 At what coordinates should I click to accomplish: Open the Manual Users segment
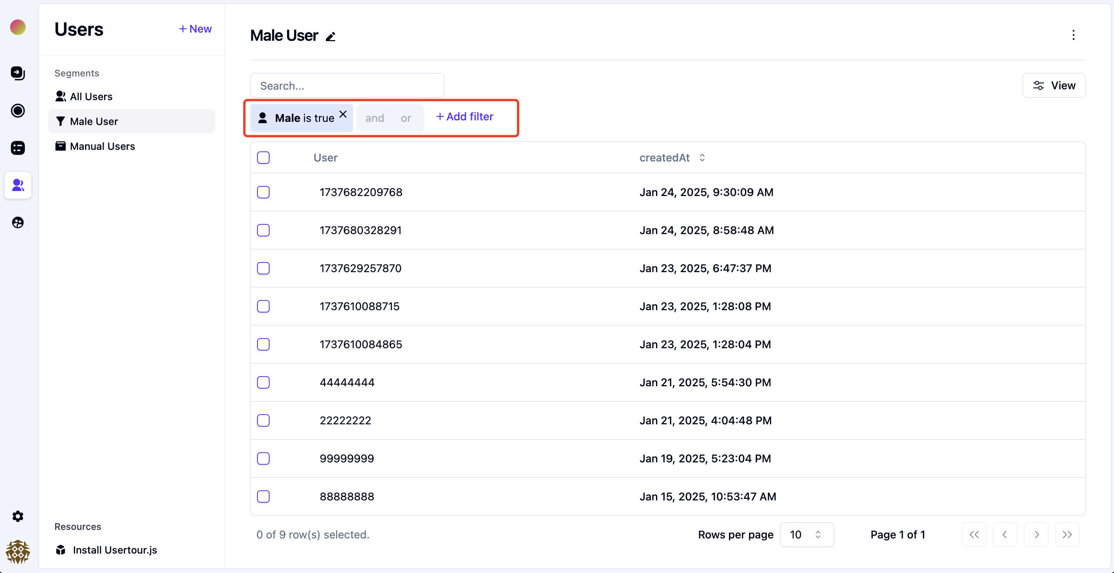tap(102, 146)
